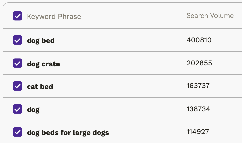Click blank space between cat bed and 163737
242x143 pixels.
(x=119, y=86)
